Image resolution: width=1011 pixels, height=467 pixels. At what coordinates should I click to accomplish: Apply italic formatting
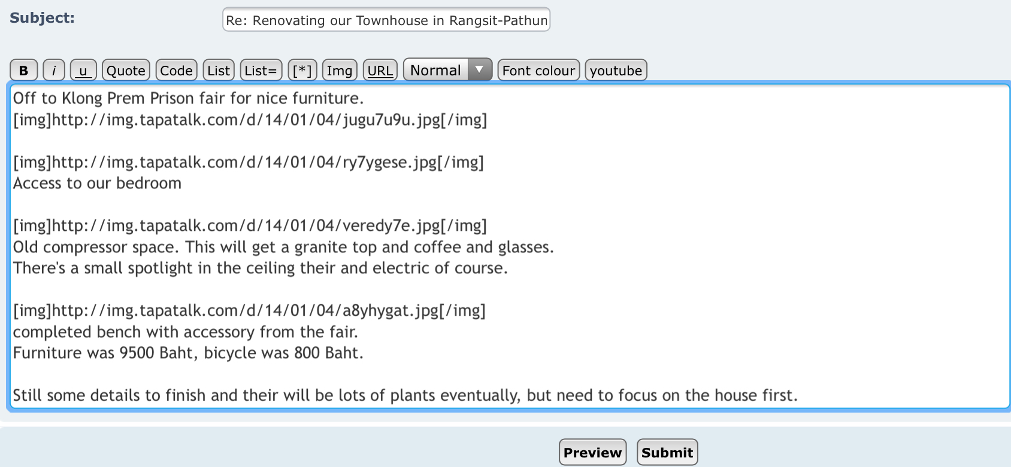click(54, 71)
